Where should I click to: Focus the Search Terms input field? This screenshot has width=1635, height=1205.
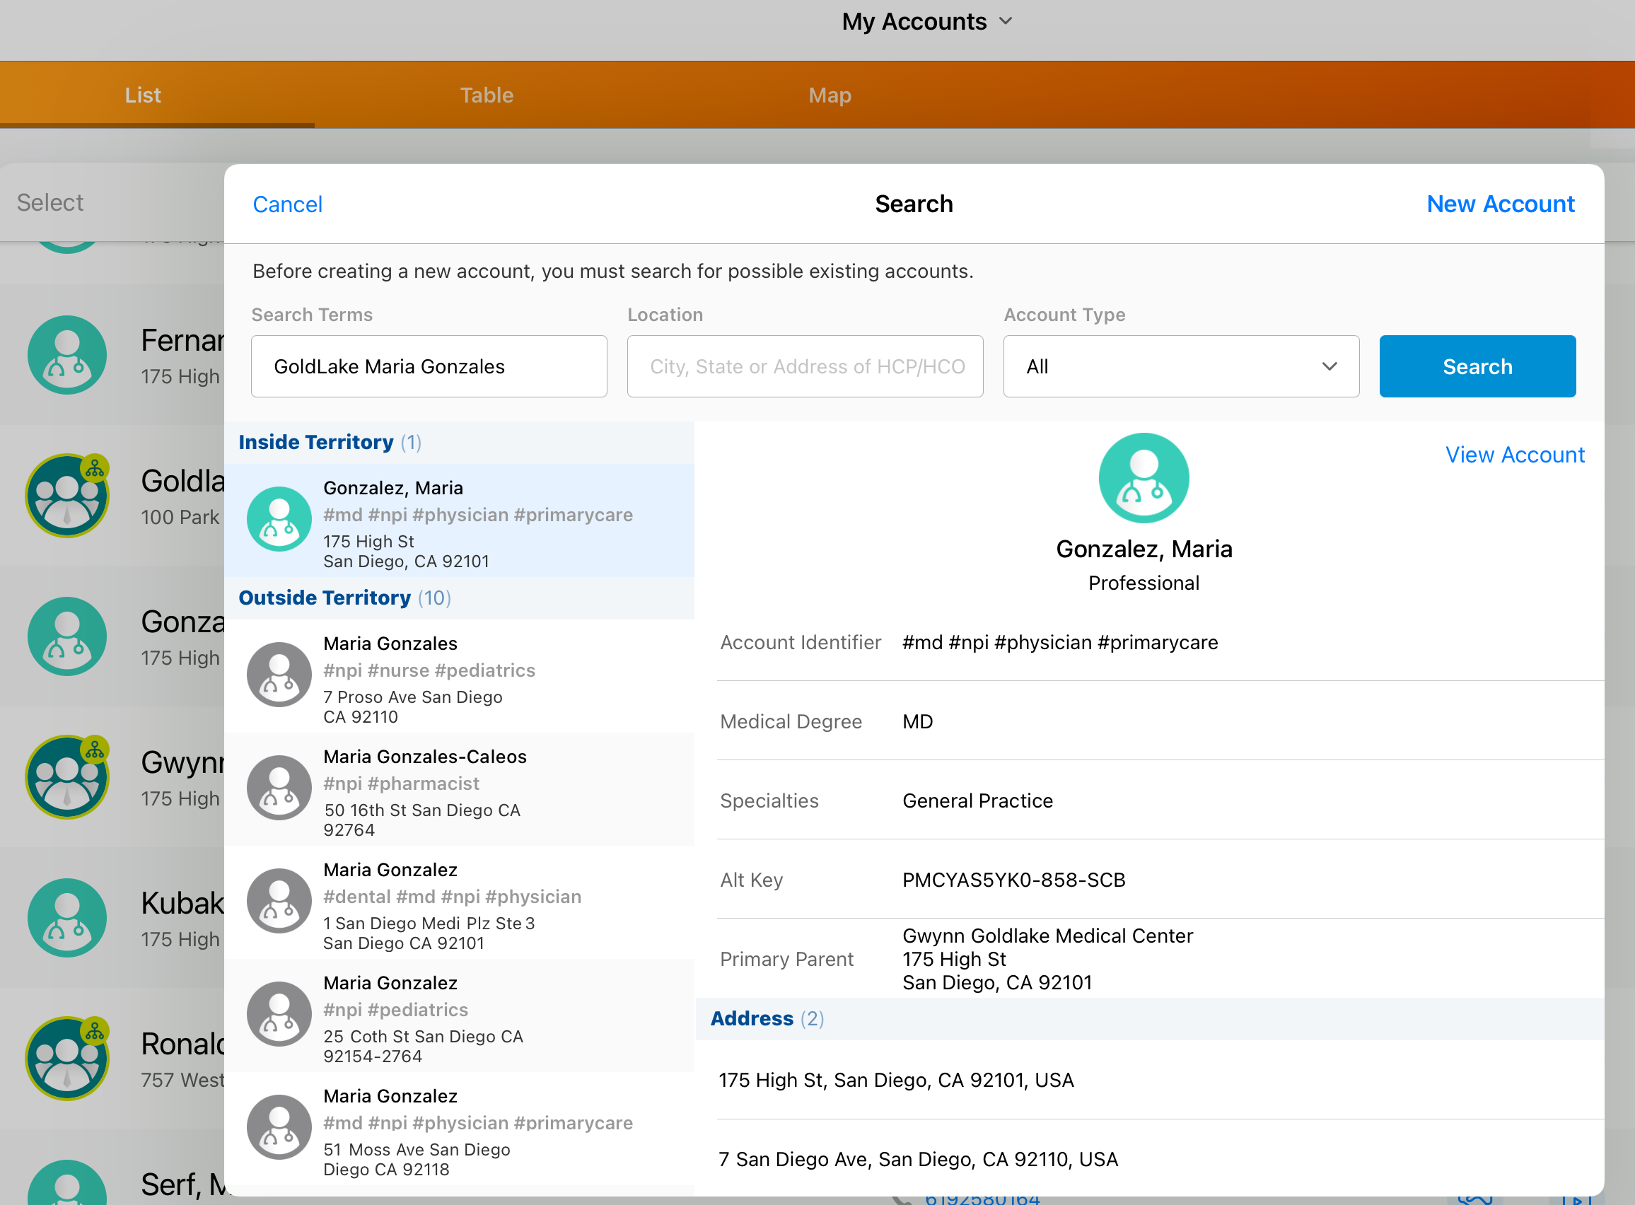(x=429, y=366)
